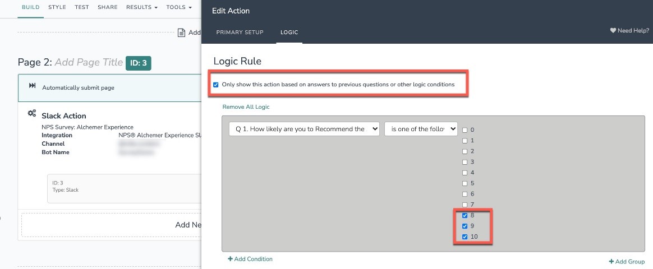Uncheck the answer option 8 checkbox
The height and width of the screenshot is (269, 653).
click(465, 216)
